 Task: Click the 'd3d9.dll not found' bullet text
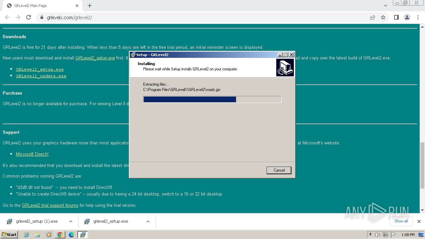64,187
